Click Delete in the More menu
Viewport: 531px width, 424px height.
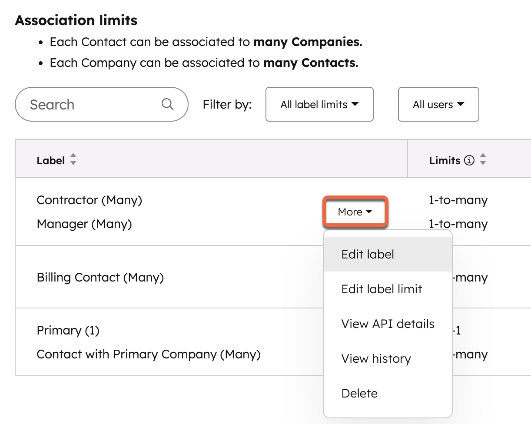tap(359, 393)
